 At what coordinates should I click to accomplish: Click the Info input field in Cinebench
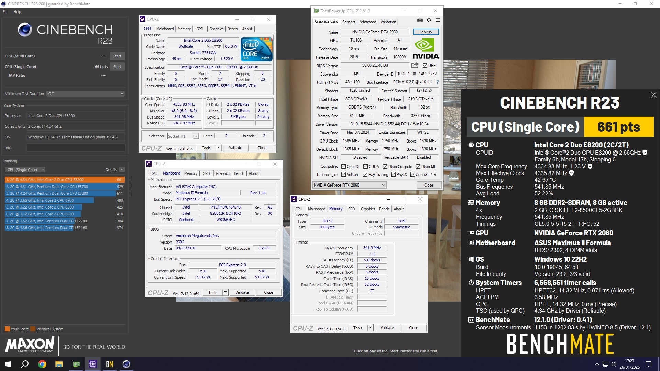coord(76,148)
